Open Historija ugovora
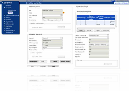Viewport: 129px width, 94px height. tap(65, 62)
